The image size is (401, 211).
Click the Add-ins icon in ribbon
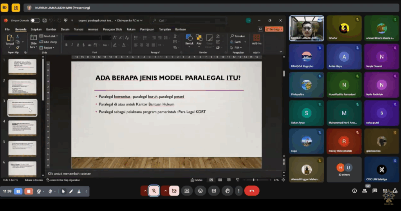[256, 40]
